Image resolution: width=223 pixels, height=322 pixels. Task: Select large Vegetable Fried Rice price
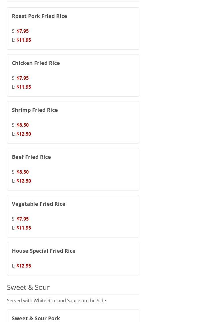23,228
